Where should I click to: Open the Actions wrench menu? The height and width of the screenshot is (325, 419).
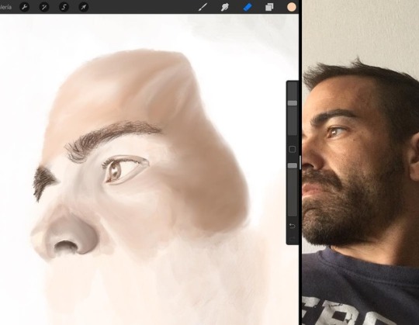[24, 7]
